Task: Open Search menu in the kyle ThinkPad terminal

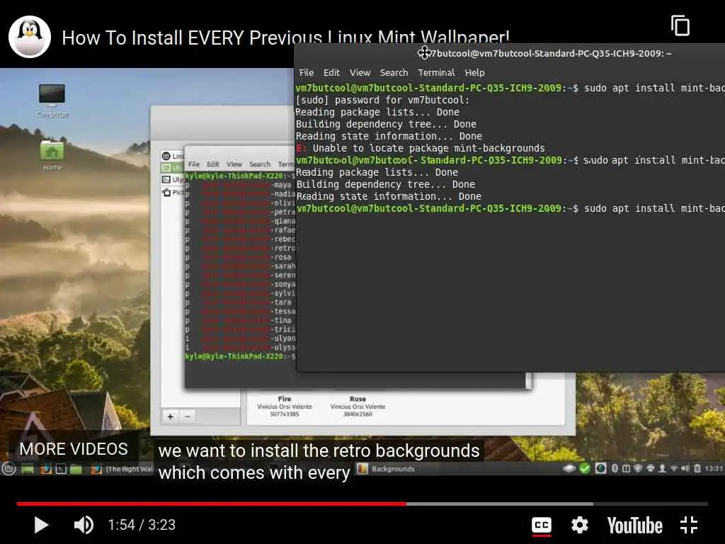Action: [x=260, y=164]
